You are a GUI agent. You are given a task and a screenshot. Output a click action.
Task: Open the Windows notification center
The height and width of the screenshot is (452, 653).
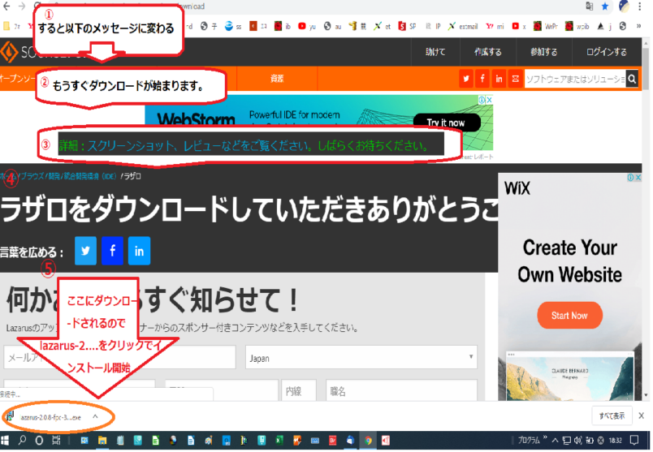point(634,441)
